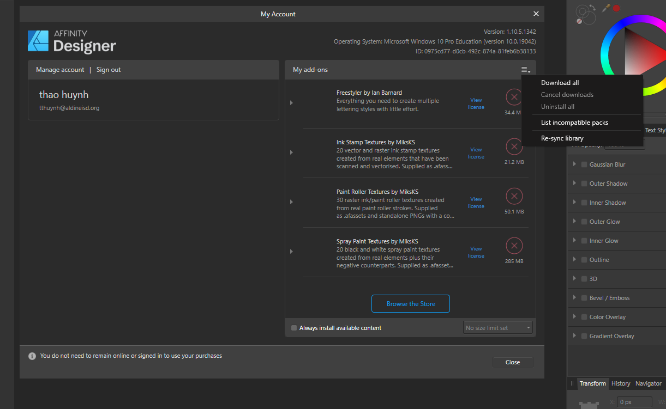Switch to the History tab
The height and width of the screenshot is (409, 666).
[621, 383]
